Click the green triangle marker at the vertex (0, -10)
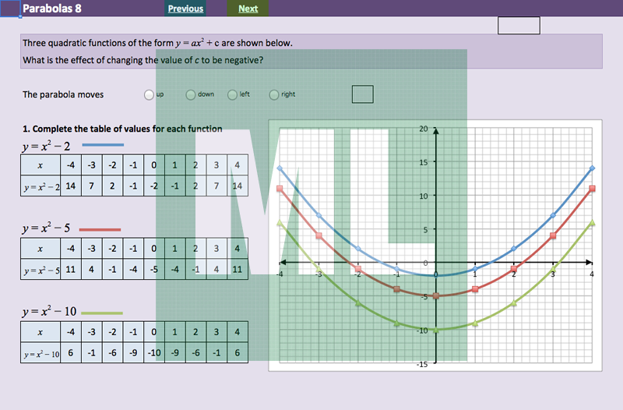This screenshot has width=623, height=410. coord(436,330)
